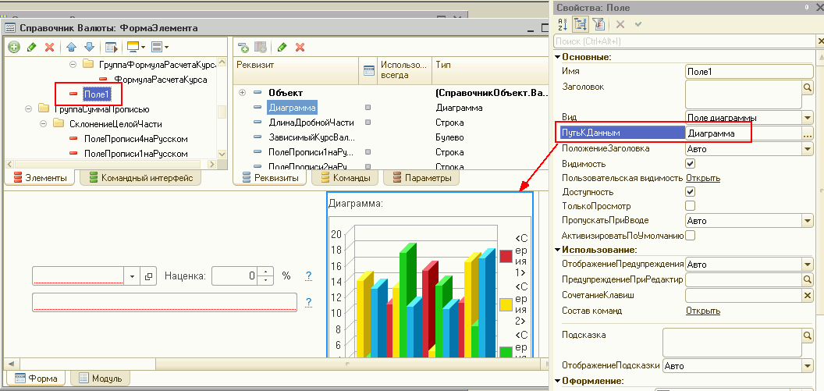This screenshot has width=824, height=391.
Task: Click the 'Использовать всегда' column header icon
Action: pyautogui.click(x=369, y=70)
